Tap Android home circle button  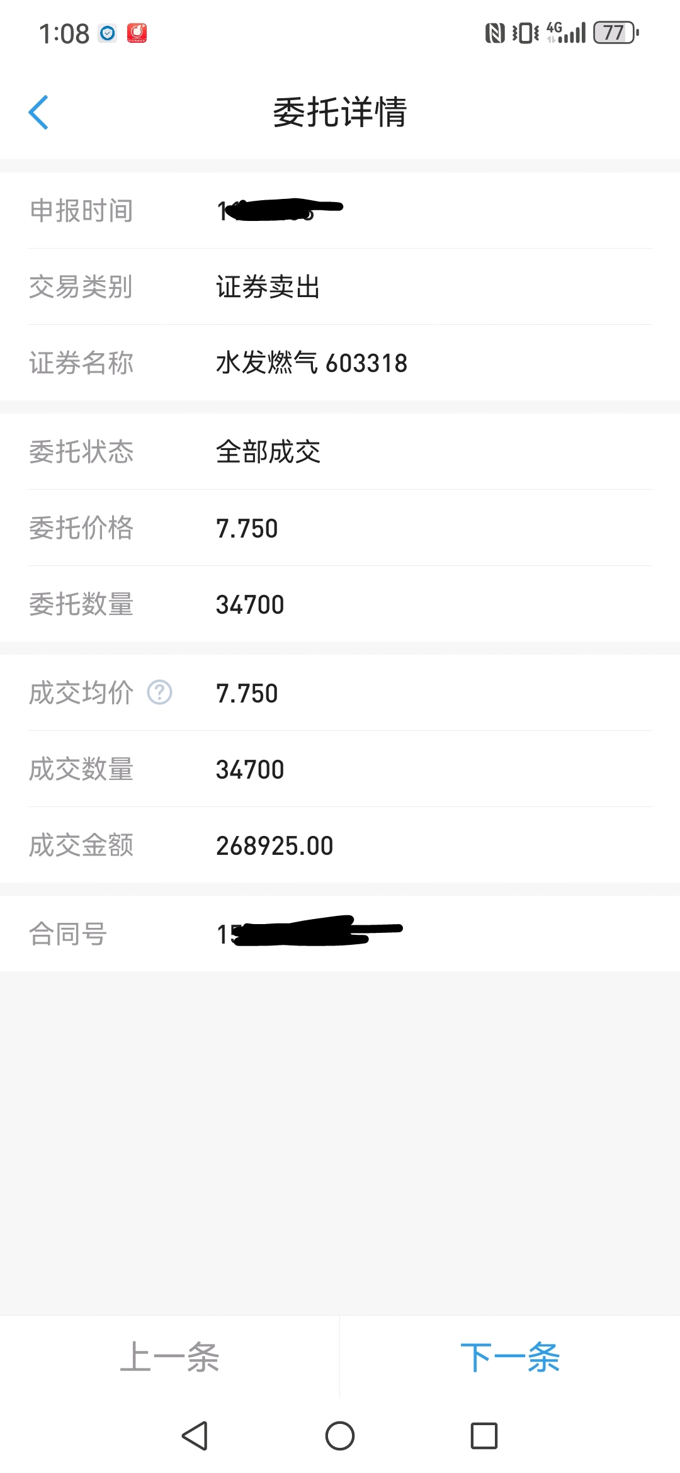pyautogui.click(x=340, y=1436)
